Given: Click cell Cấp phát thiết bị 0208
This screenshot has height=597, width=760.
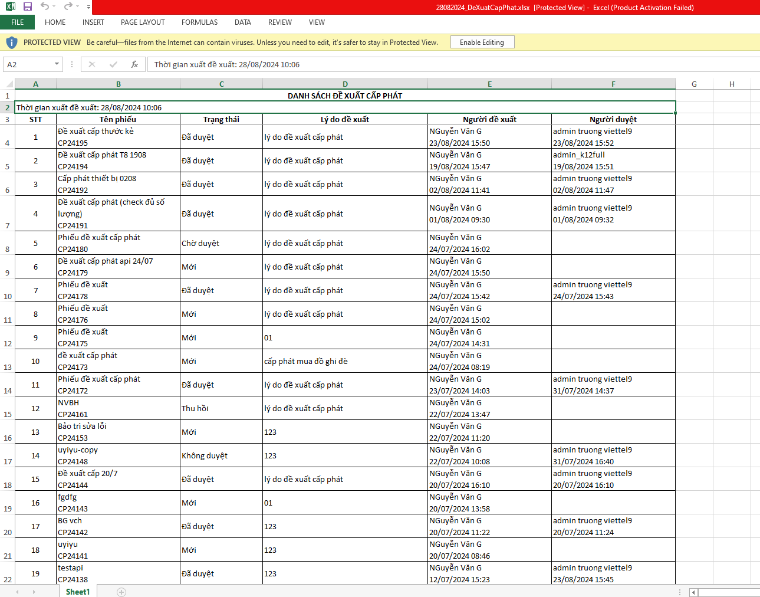Looking at the screenshot, I should point(118,184).
